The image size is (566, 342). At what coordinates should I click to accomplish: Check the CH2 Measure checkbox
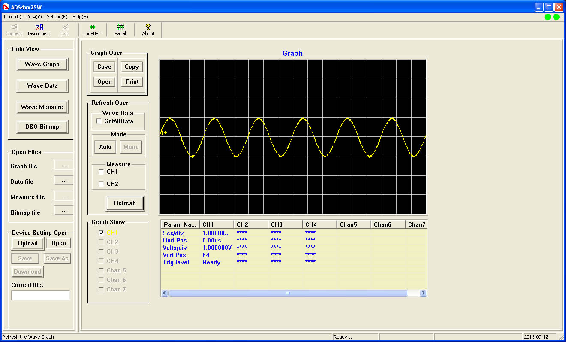click(101, 184)
